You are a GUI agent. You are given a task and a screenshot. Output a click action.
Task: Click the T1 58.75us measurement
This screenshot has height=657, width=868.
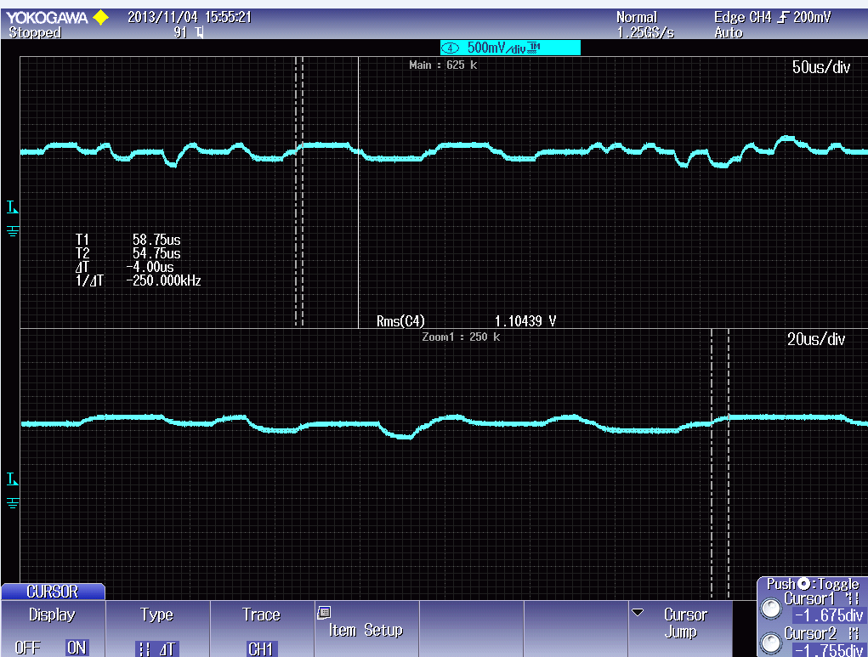click(x=128, y=240)
